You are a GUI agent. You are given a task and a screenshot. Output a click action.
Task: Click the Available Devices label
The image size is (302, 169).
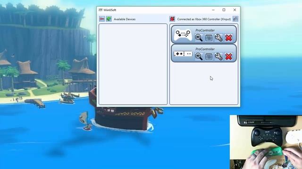tap(125, 19)
